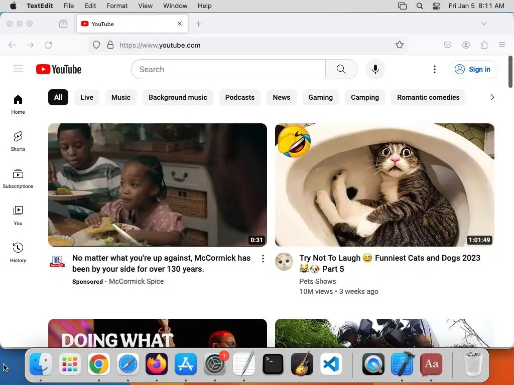Open the Window menu
This screenshot has width=514, height=385.
[x=175, y=6]
